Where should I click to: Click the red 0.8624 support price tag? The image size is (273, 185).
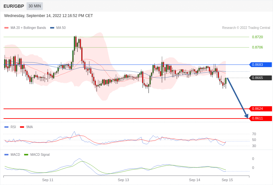261,109
